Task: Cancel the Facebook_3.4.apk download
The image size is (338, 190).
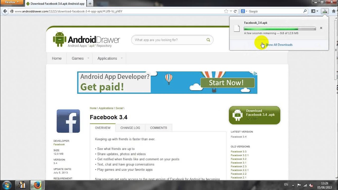Action: (x=321, y=28)
